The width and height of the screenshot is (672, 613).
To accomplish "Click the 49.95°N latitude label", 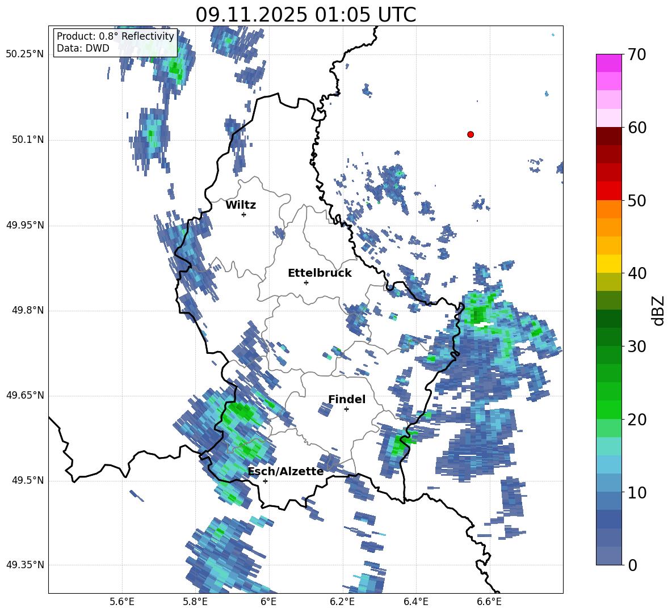I will 25,225.
